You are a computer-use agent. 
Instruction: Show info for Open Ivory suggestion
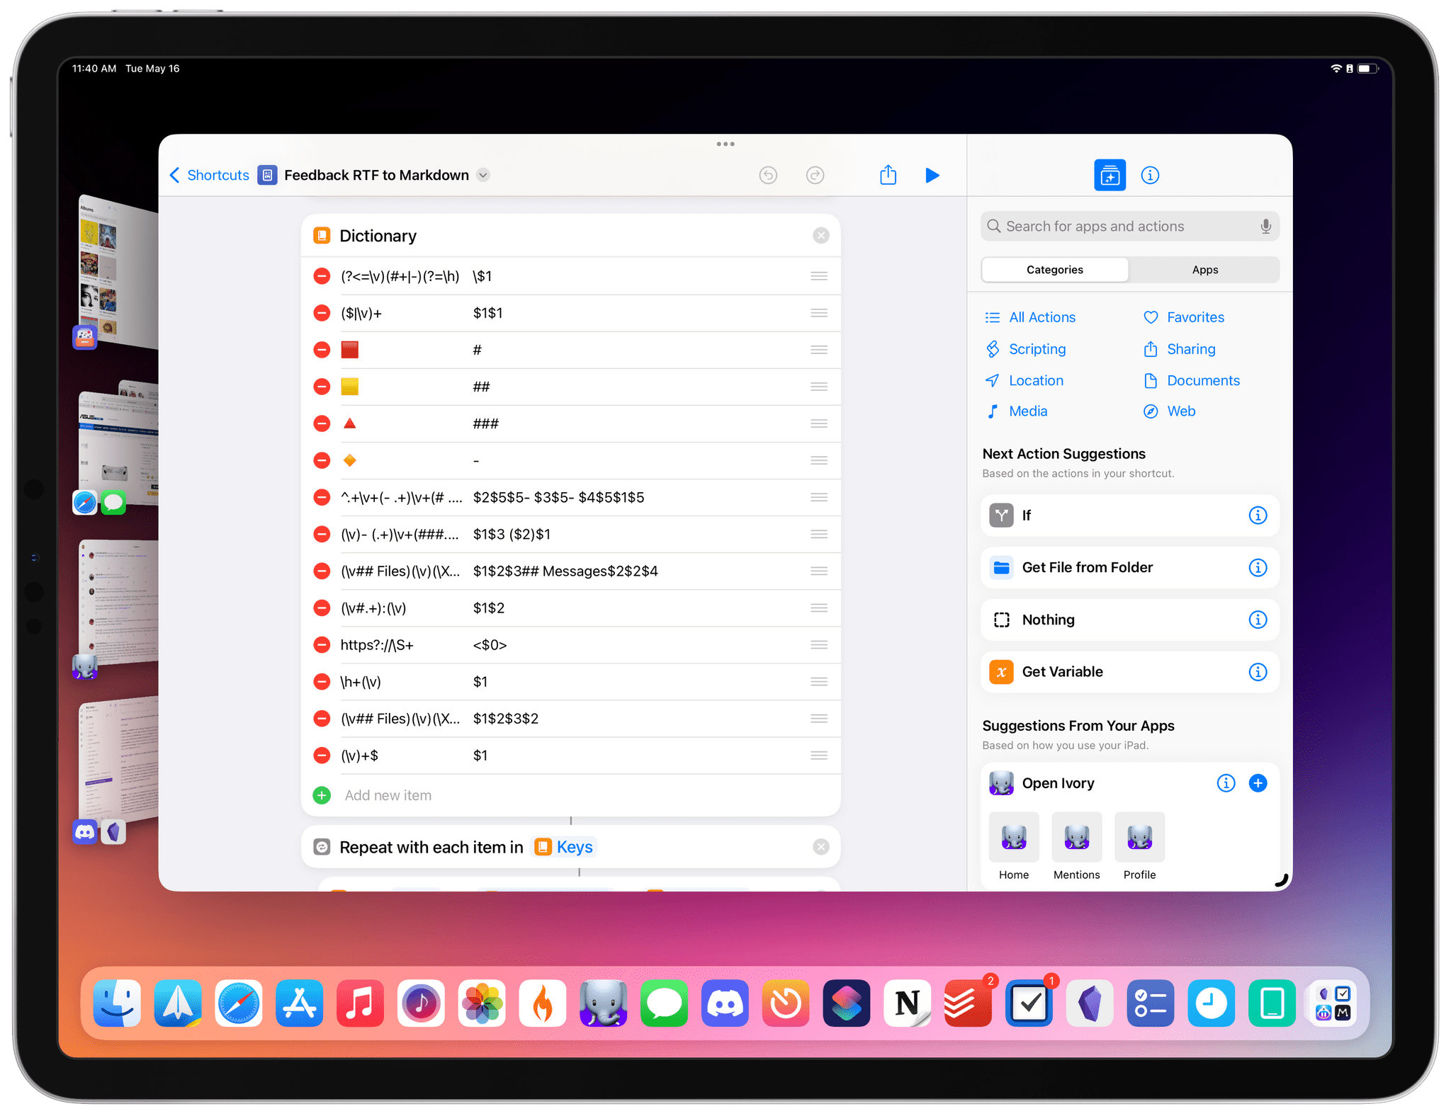coord(1226,782)
